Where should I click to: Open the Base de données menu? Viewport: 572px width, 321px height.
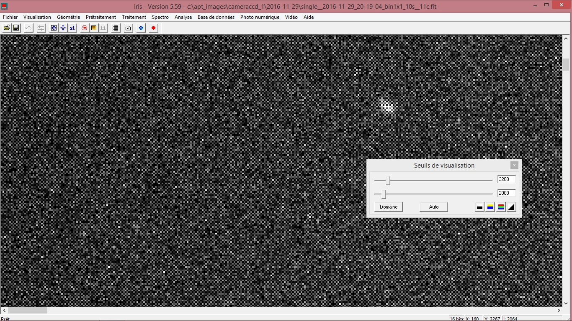point(216,17)
